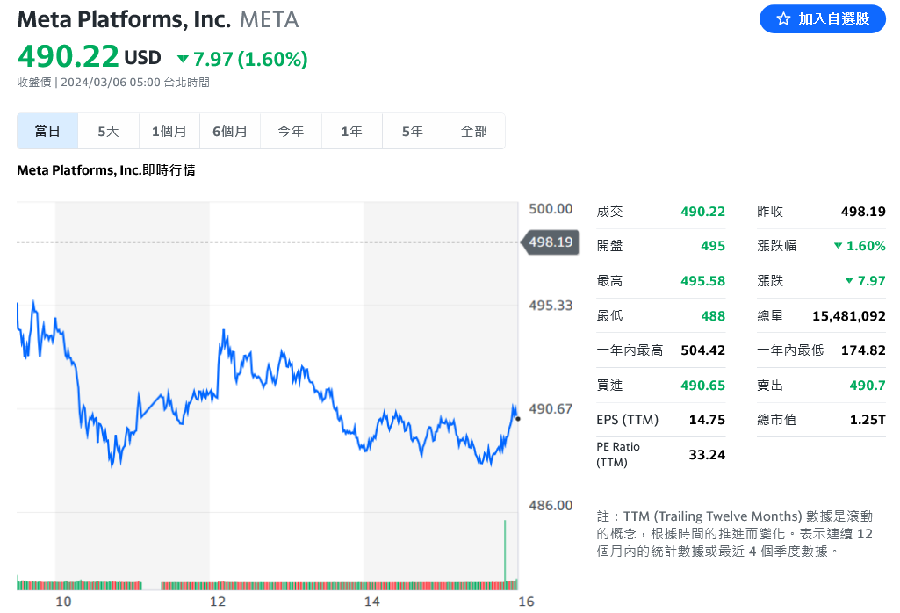The width and height of the screenshot is (900, 613).
Task: Click the star icon in the 加入自選股 button
Action: click(783, 19)
